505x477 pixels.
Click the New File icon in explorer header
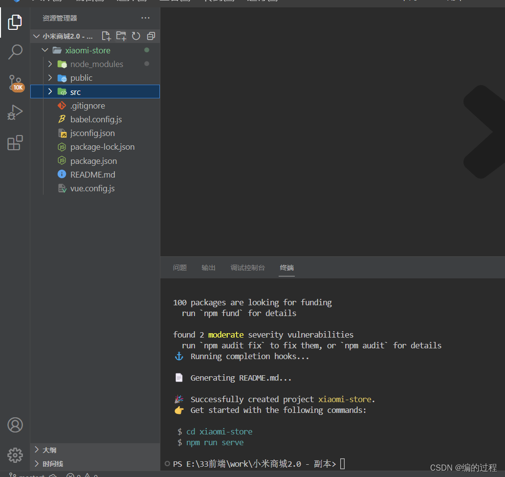pyautogui.click(x=106, y=36)
